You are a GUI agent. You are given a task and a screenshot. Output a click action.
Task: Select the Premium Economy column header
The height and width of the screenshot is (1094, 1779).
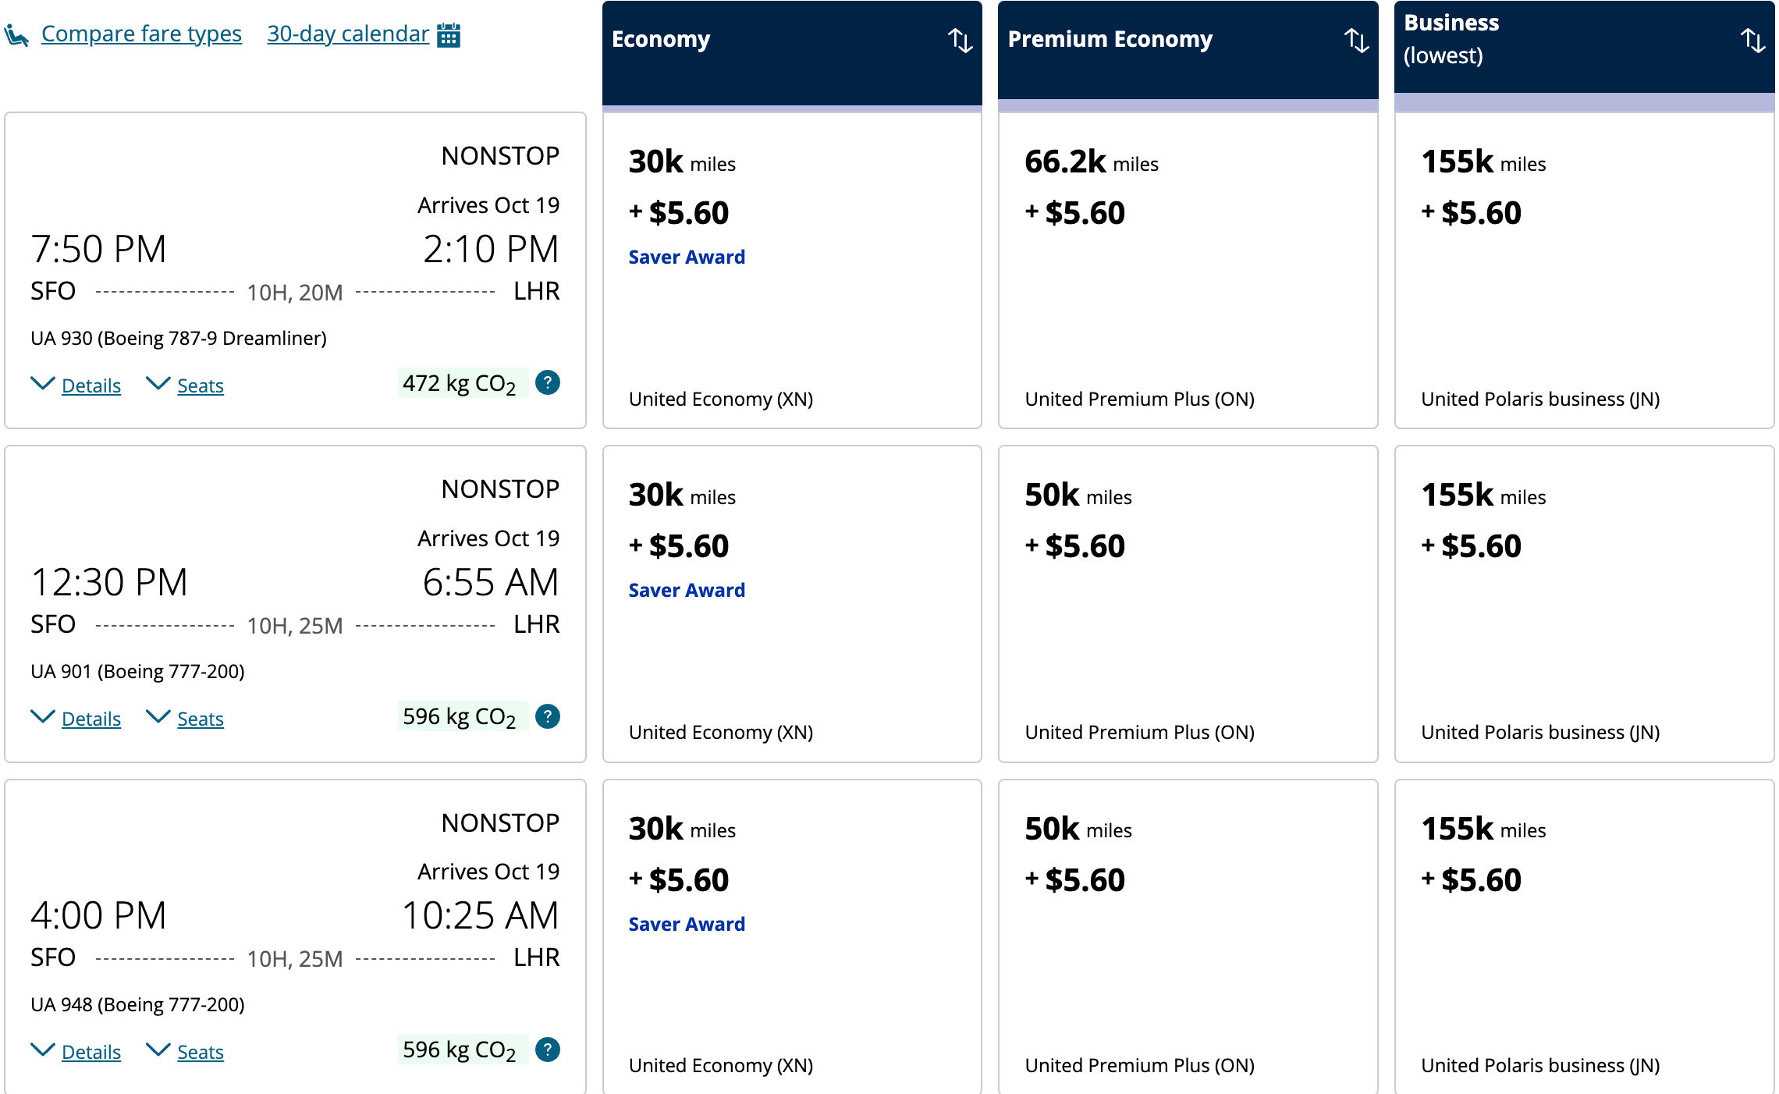pyautogui.click(x=1110, y=39)
